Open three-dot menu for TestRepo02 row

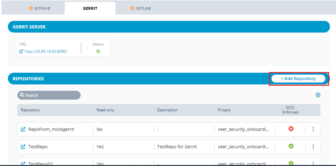click(313, 163)
